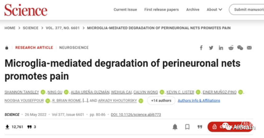Share article on LinkedIn
The height and width of the screenshot is (138, 264).
point(221,48)
